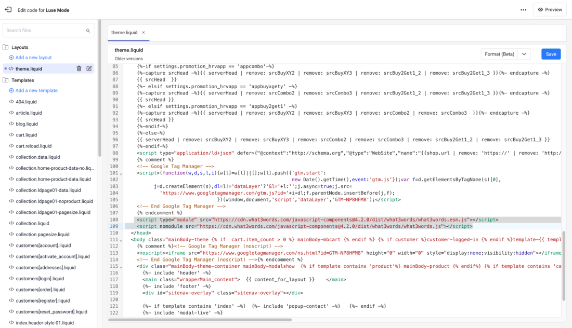Viewport: 572px width, 328px height.
Task: Open customers[register].liquid file
Action: (43, 300)
